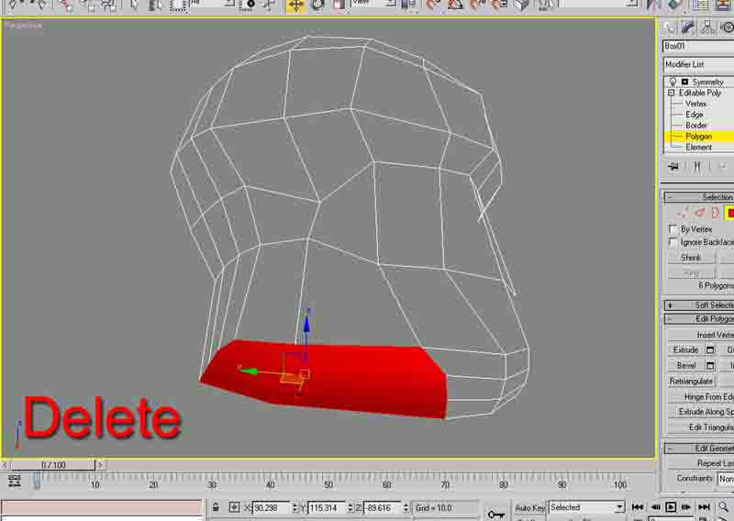Click the Bevel button

(x=685, y=365)
